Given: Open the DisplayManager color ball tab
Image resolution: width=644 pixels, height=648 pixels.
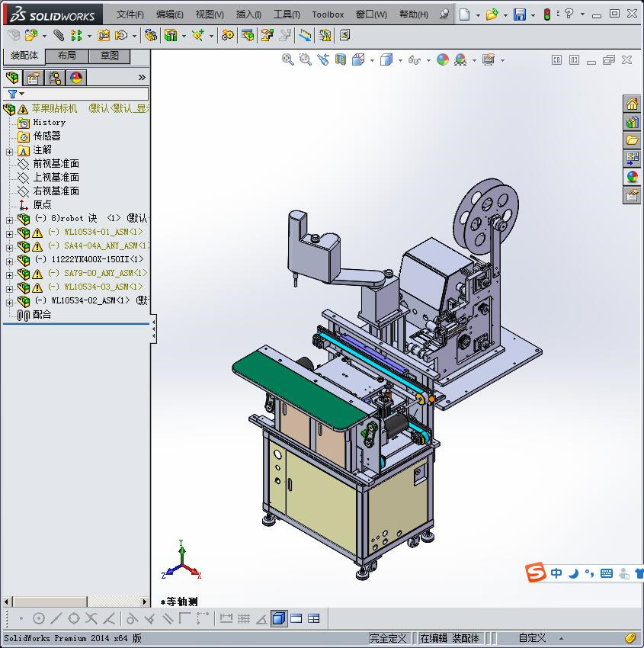Looking at the screenshot, I should pyautogui.click(x=75, y=78).
